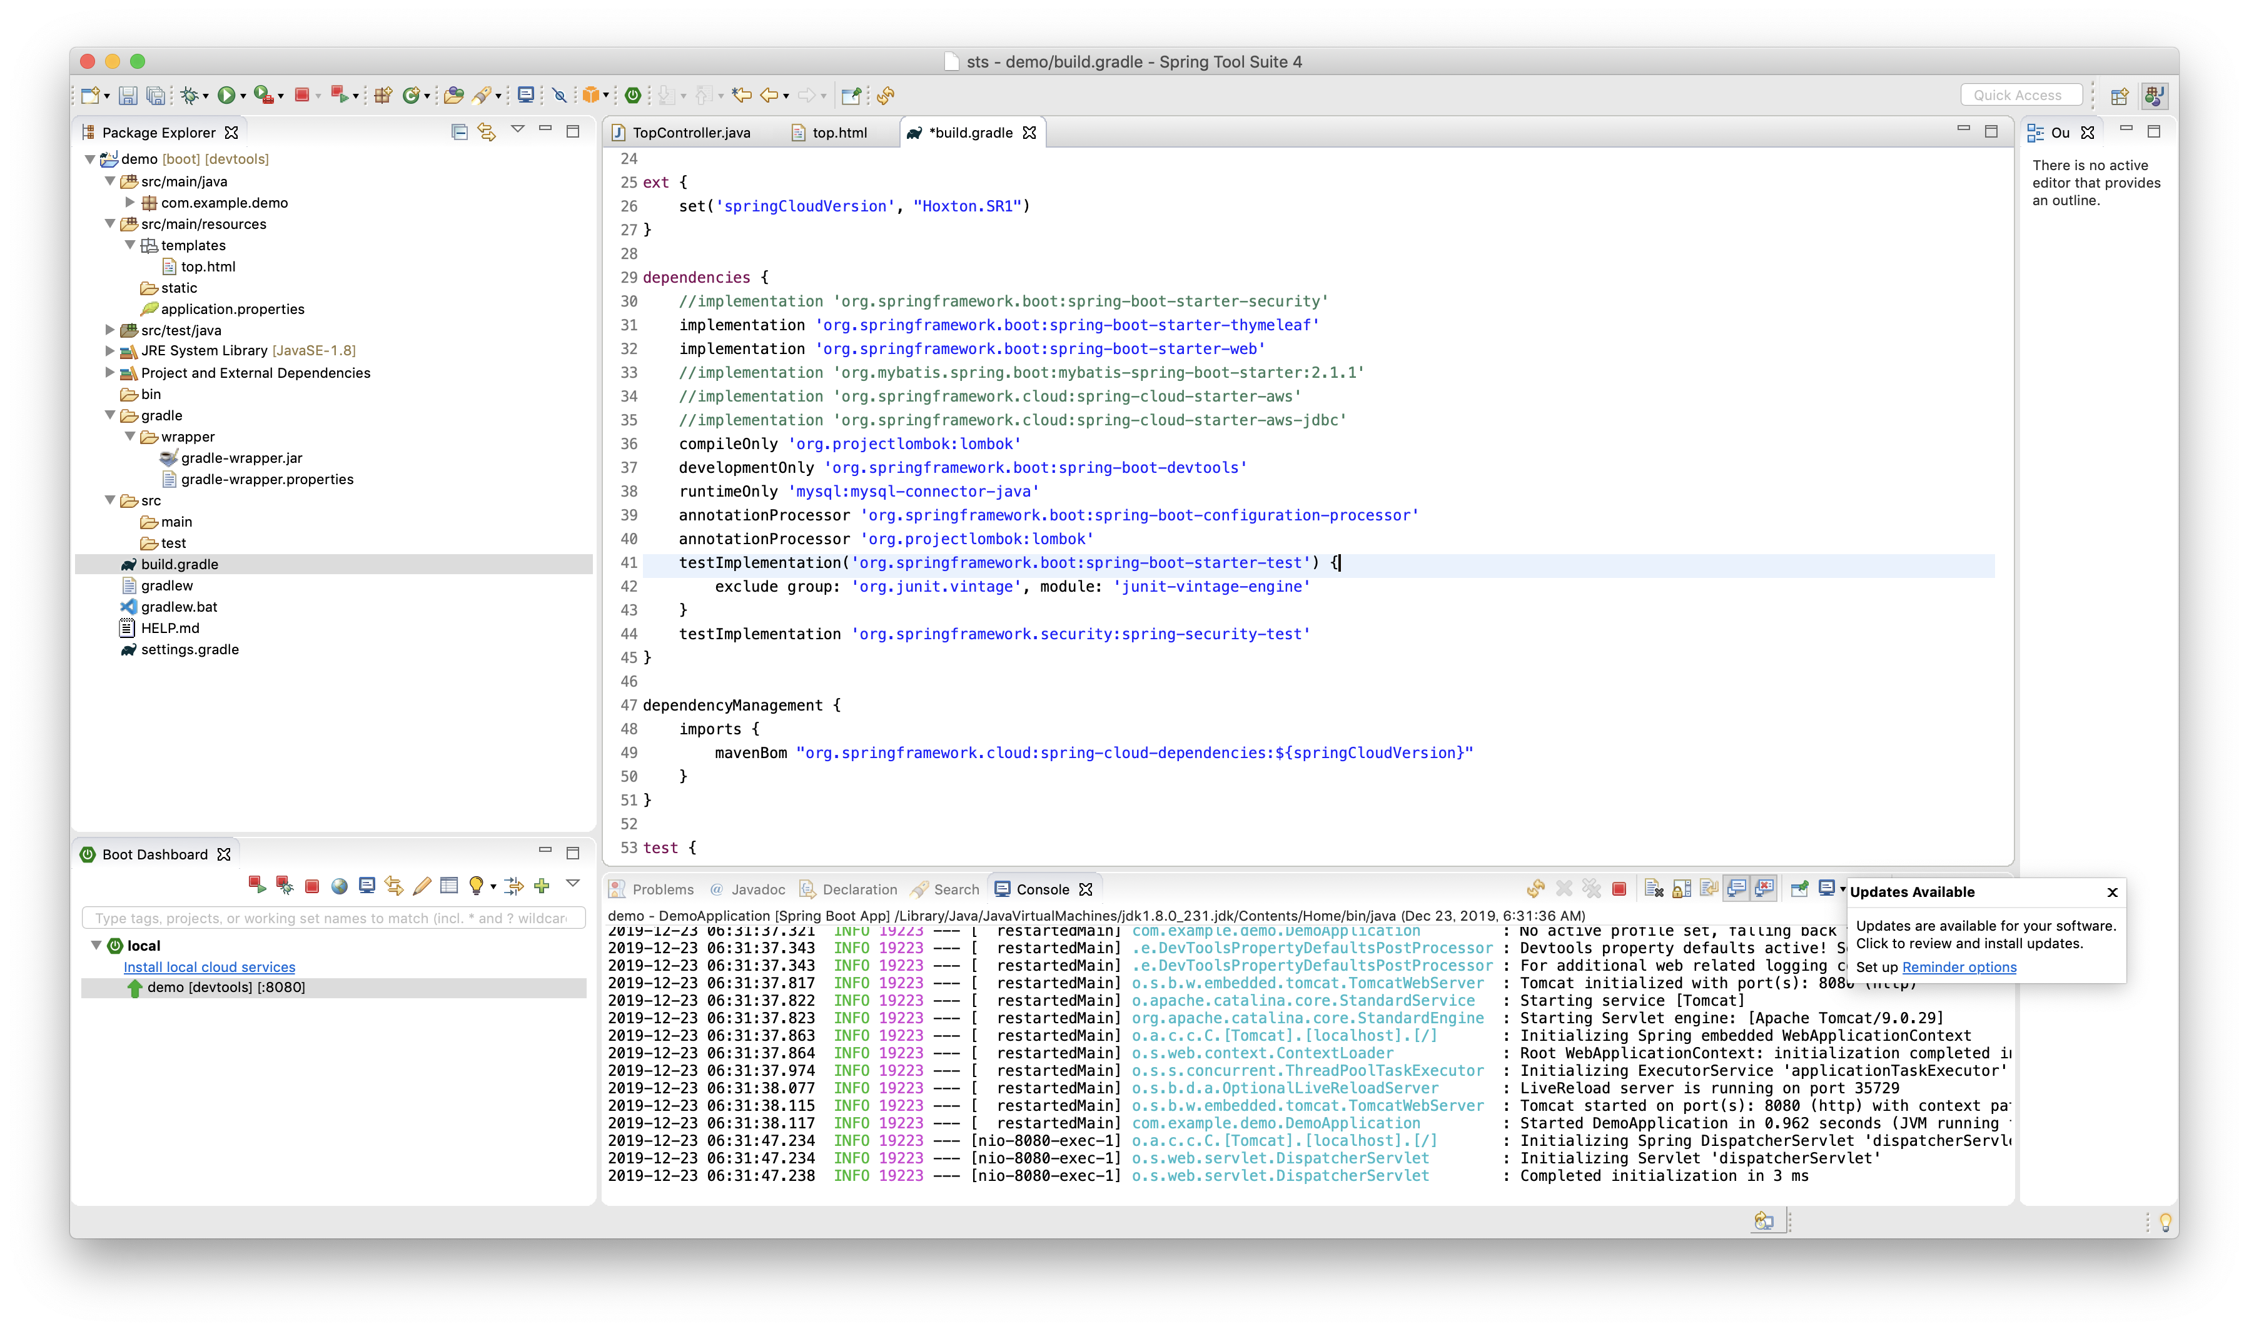
Task: Open the globe web browser icon in Boot Dashboard
Action: 339,886
